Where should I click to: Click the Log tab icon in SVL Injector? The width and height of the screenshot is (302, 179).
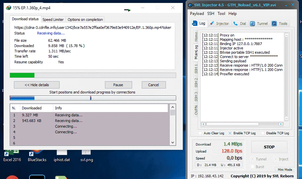point(195,23)
